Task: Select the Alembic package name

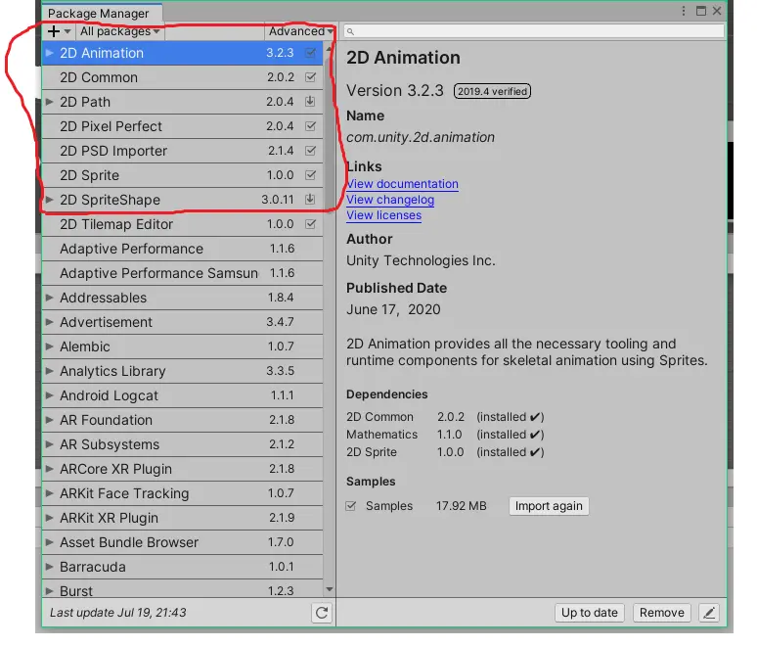Action: coord(84,347)
